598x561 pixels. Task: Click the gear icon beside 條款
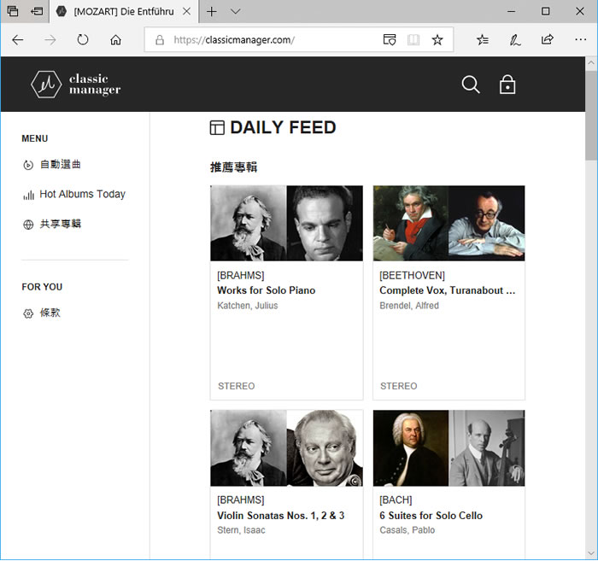(28, 313)
